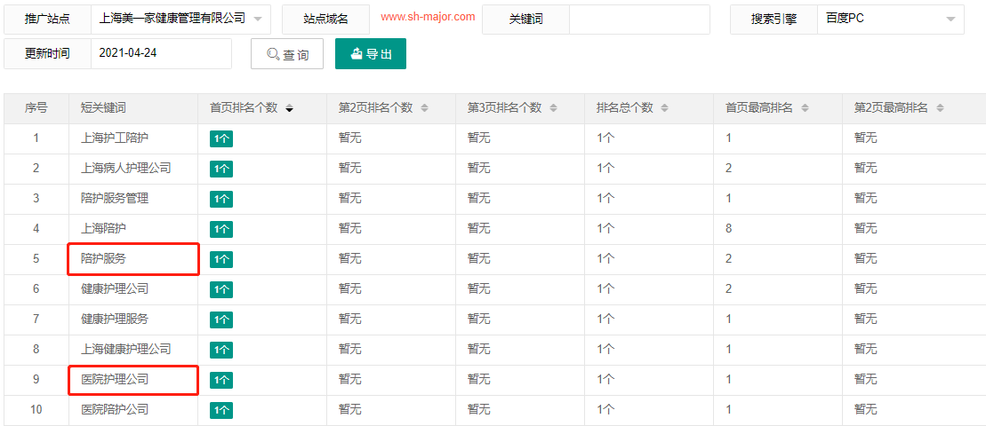Click the 站点域名 label
986x426 pixels.
click(x=325, y=20)
